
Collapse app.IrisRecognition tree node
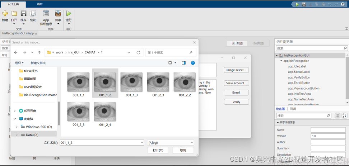(x=281, y=61)
